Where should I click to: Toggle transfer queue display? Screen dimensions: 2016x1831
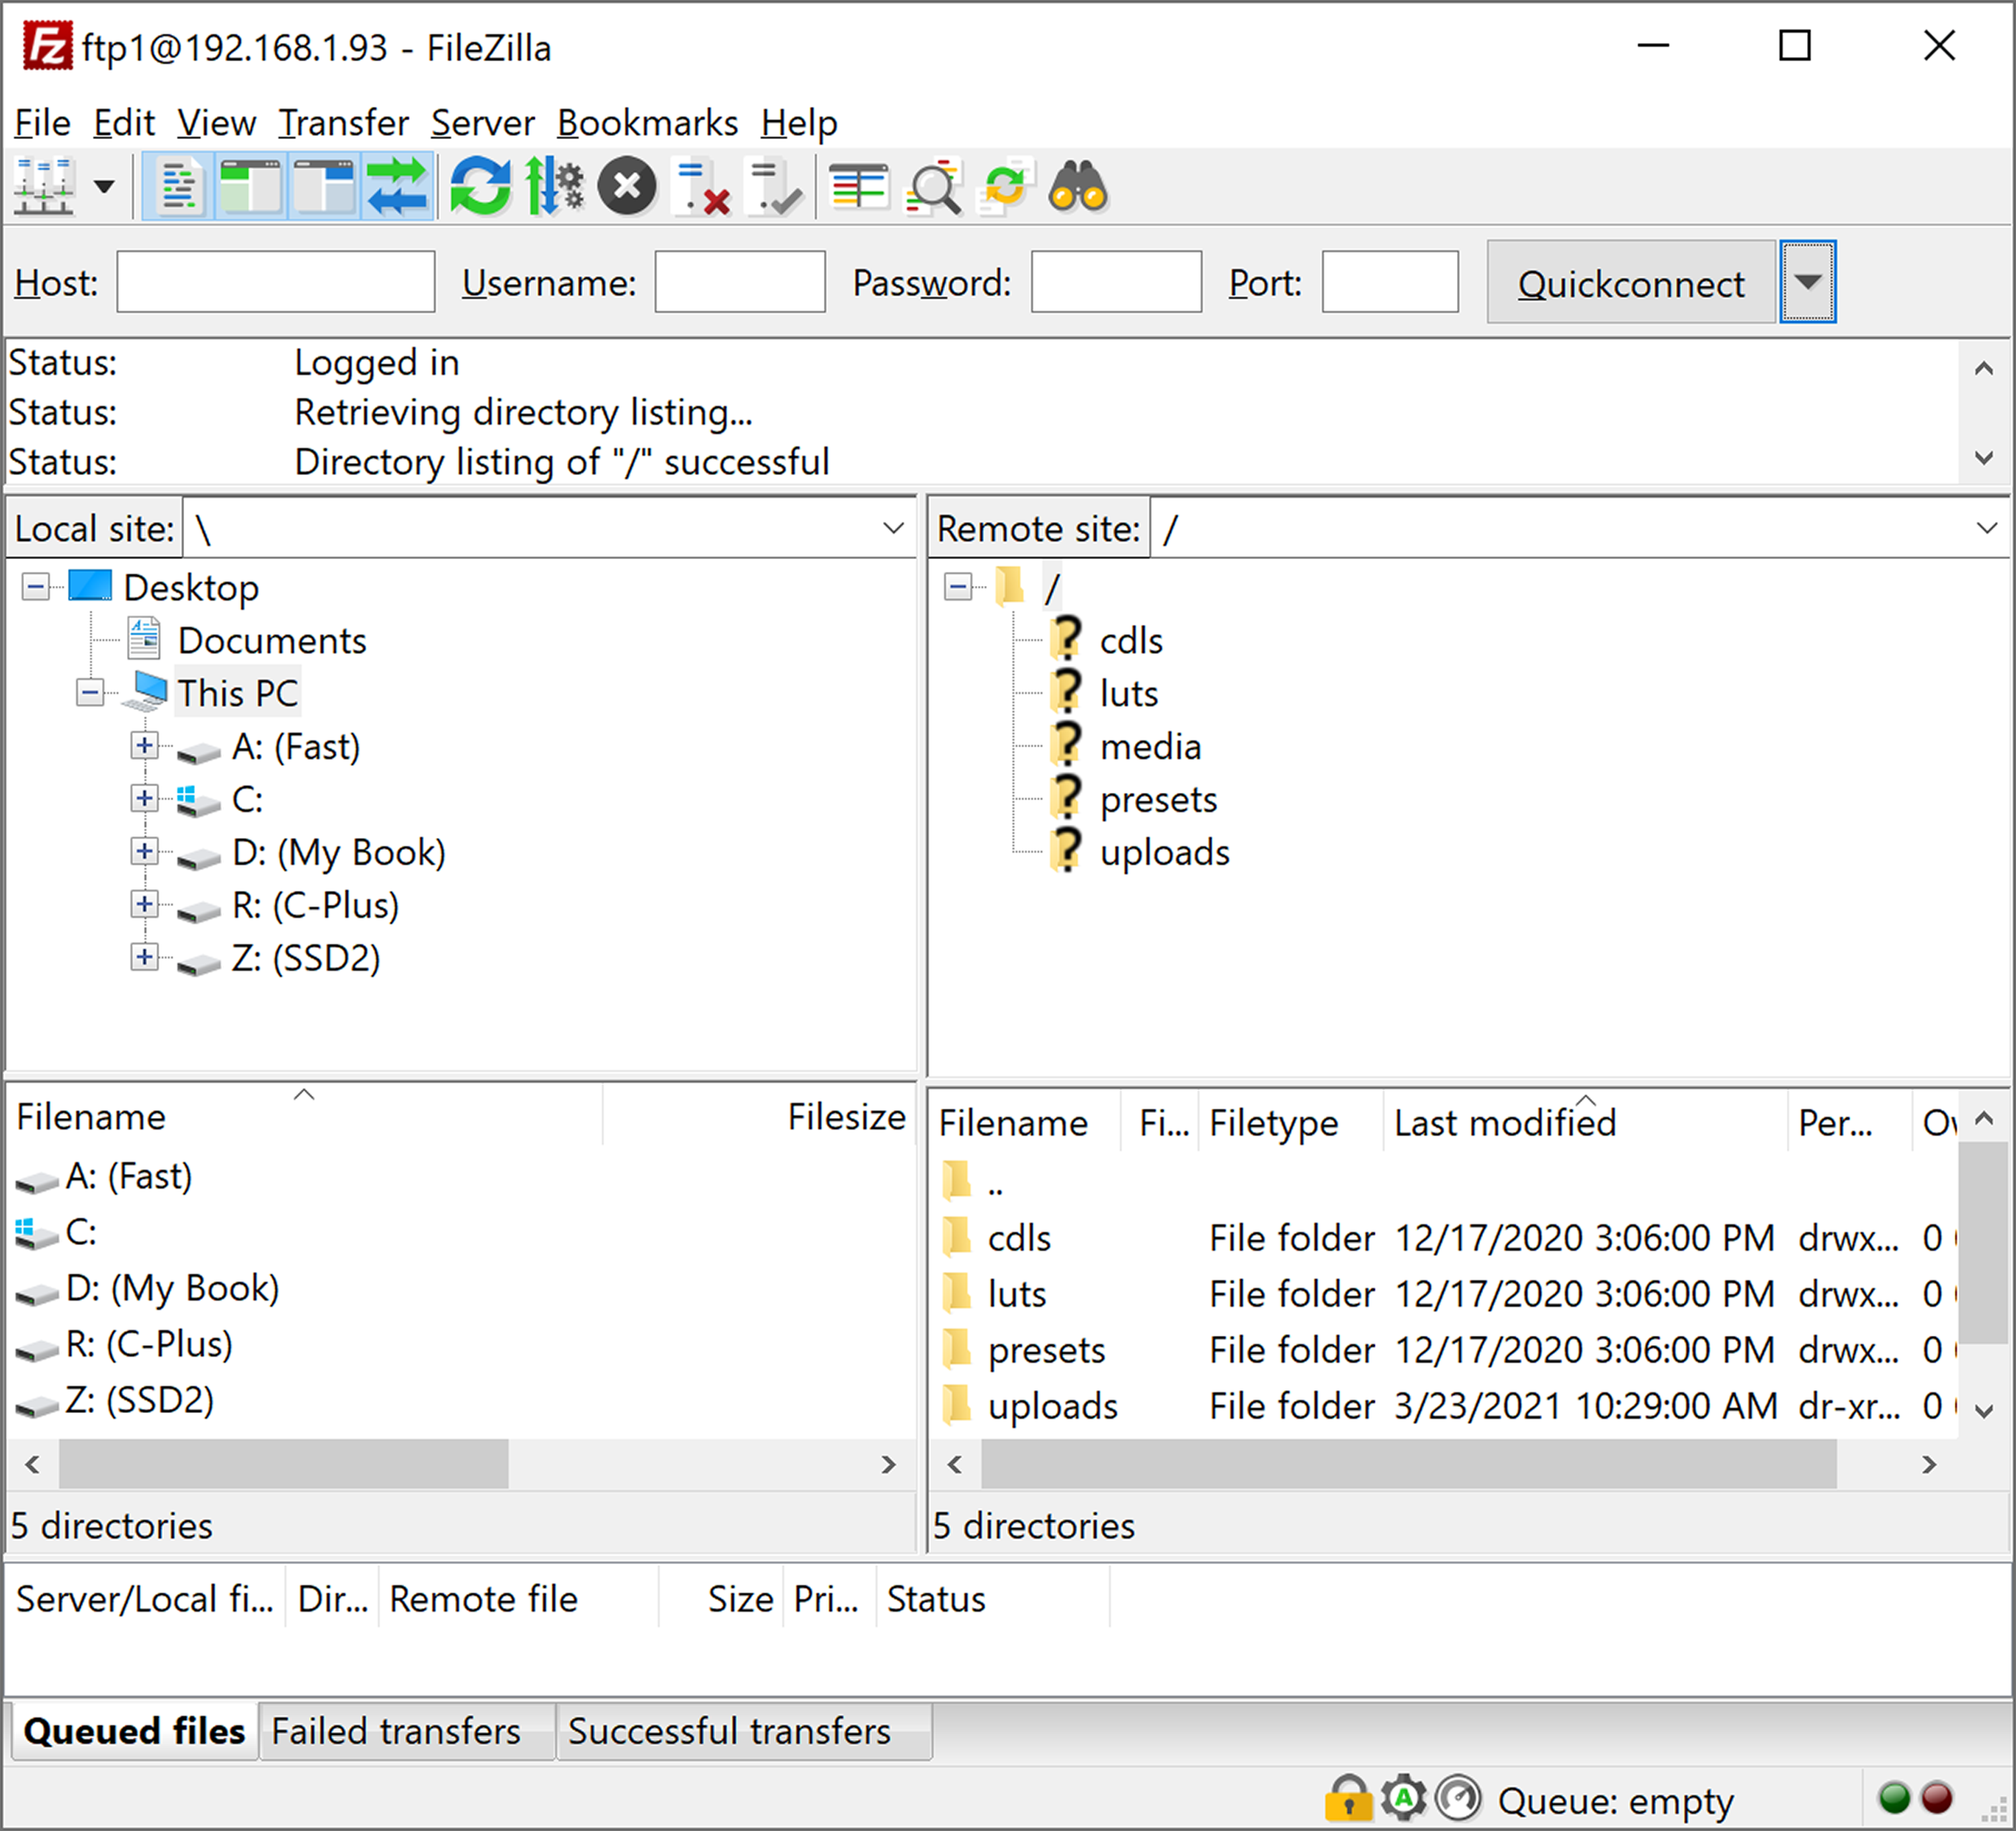point(397,187)
